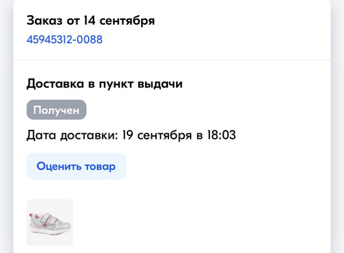
Task: Click the divider line under order number
Action: 172,60
